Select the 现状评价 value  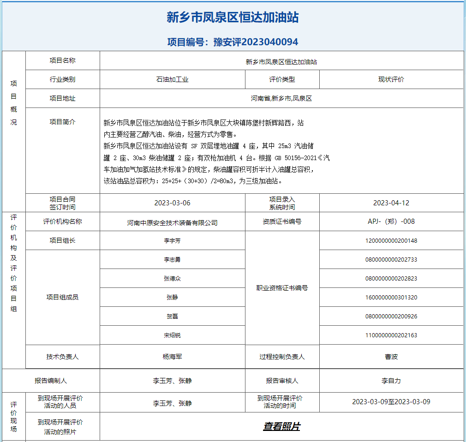[391, 79]
